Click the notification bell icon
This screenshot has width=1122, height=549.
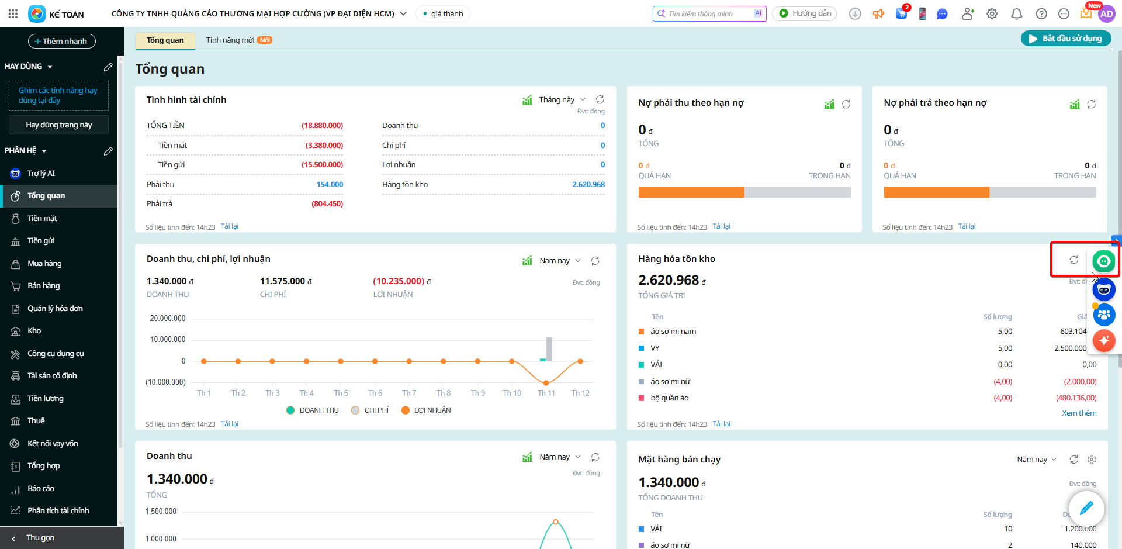click(1016, 14)
